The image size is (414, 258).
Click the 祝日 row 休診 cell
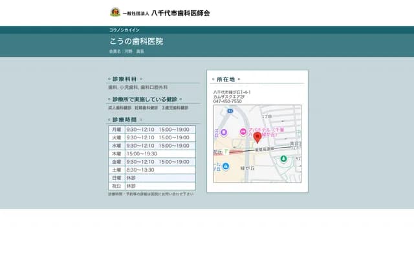(160, 186)
